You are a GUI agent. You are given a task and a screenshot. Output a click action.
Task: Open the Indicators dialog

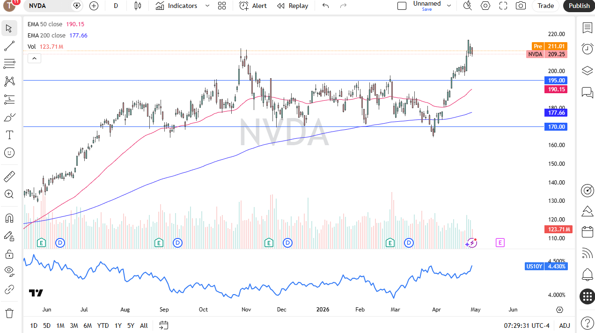177,6
